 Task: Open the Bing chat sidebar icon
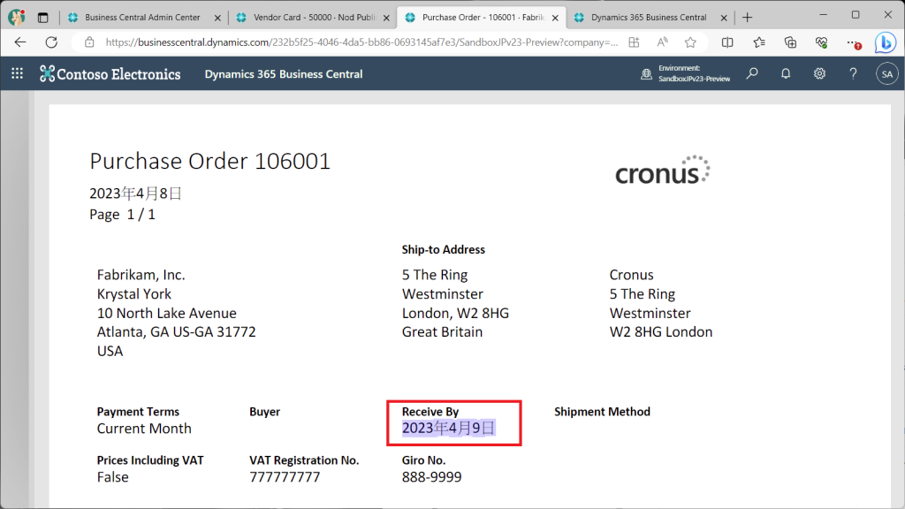point(886,42)
